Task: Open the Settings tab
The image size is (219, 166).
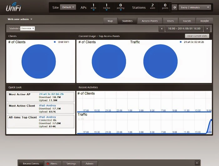Action: click(71, 163)
